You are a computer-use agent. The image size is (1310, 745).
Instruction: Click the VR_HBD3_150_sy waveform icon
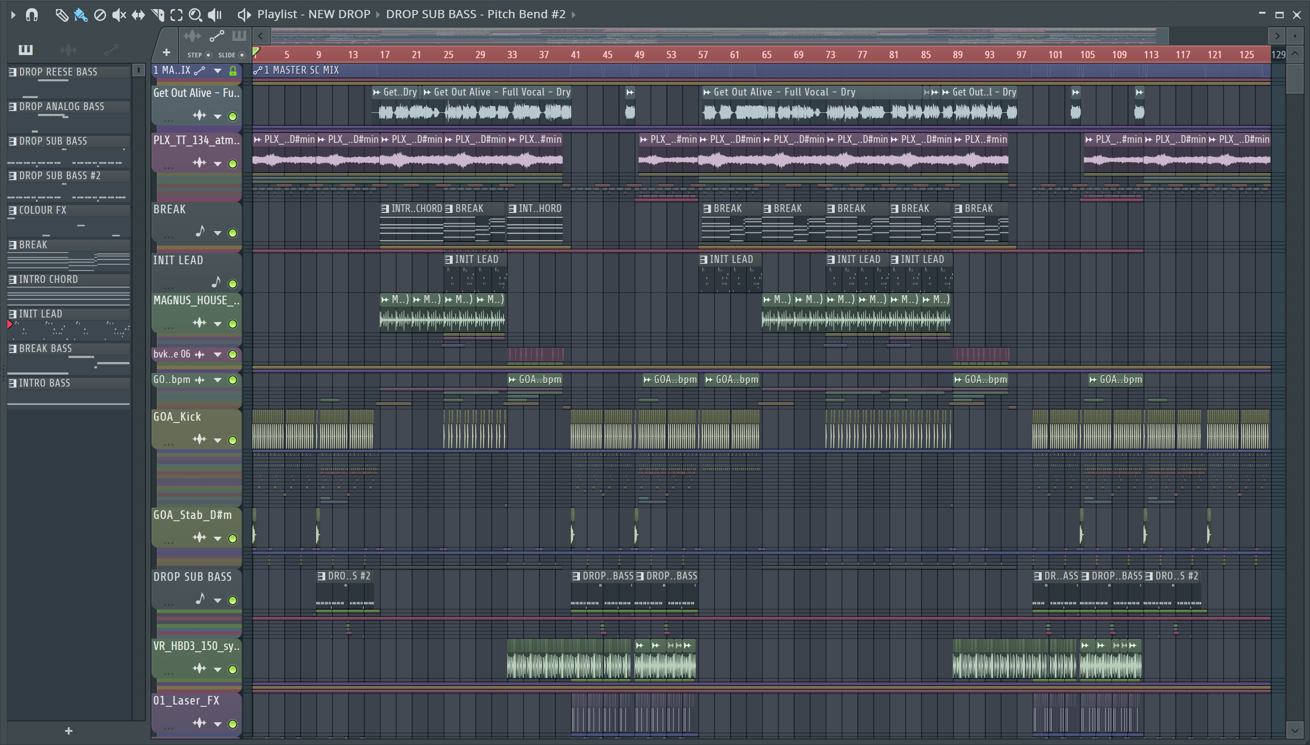point(200,668)
